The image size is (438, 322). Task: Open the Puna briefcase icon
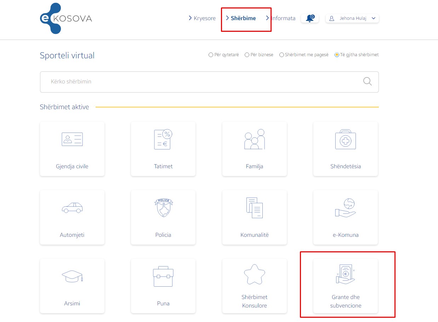pos(163,276)
